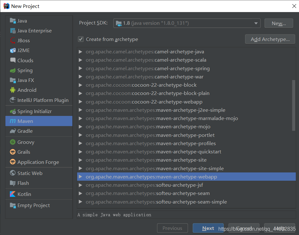This screenshot has width=299, height=235.
Task: Pick the IntelliJ Platform Plugin icon
Action: tap(13, 100)
